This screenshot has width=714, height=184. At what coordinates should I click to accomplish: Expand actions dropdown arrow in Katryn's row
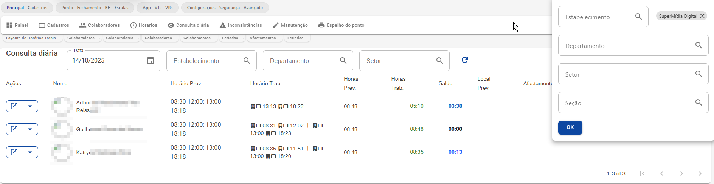coord(30,152)
